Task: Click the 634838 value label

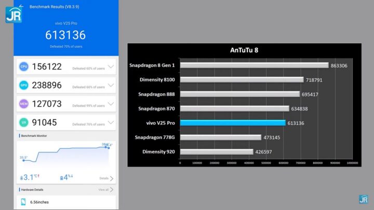Action: click(299, 109)
